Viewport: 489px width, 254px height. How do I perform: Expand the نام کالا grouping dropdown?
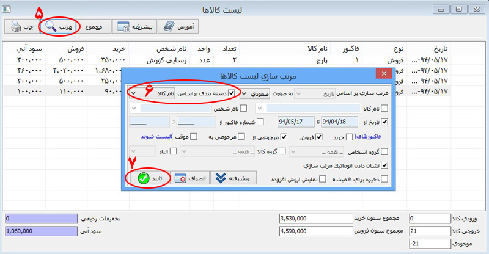tap(133, 93)
